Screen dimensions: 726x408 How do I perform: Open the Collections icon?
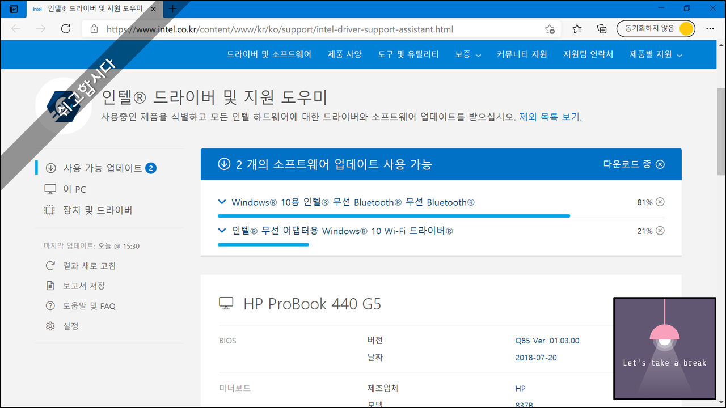pos(602,29)
